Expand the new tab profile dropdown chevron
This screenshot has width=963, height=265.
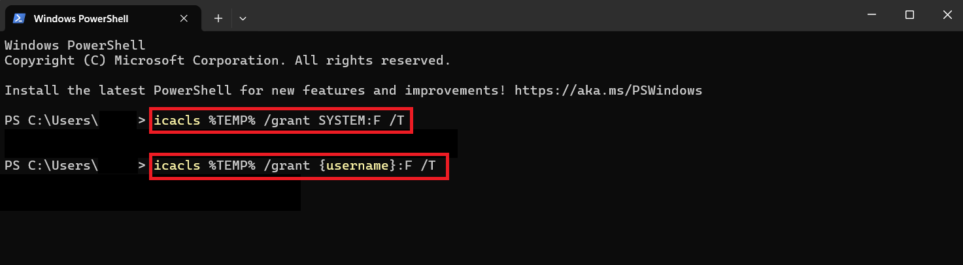(243, 18)
